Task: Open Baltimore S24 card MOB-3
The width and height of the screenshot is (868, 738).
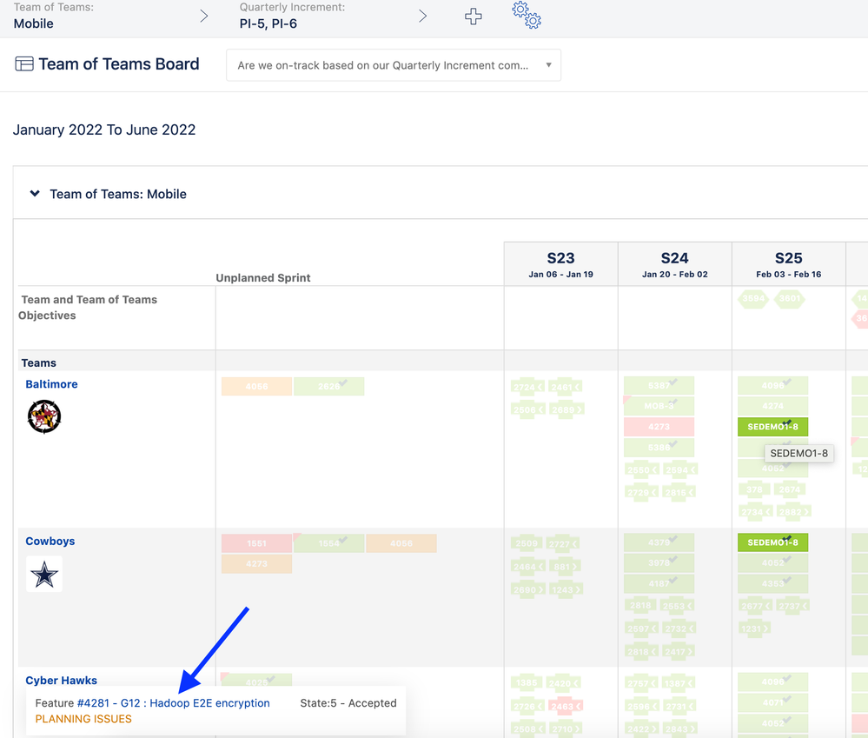Action: (659, 406)
